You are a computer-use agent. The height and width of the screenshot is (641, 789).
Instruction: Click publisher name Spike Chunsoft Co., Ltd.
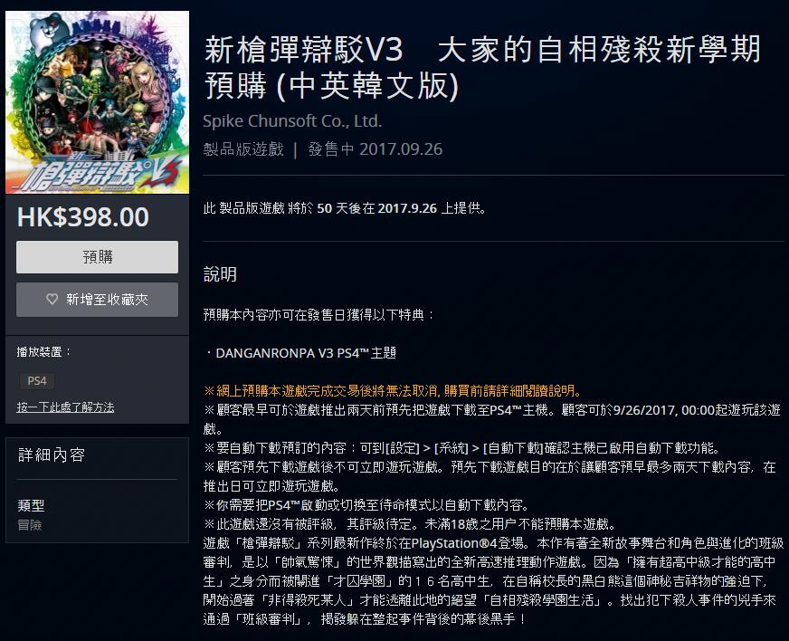(x=292, y=120)
